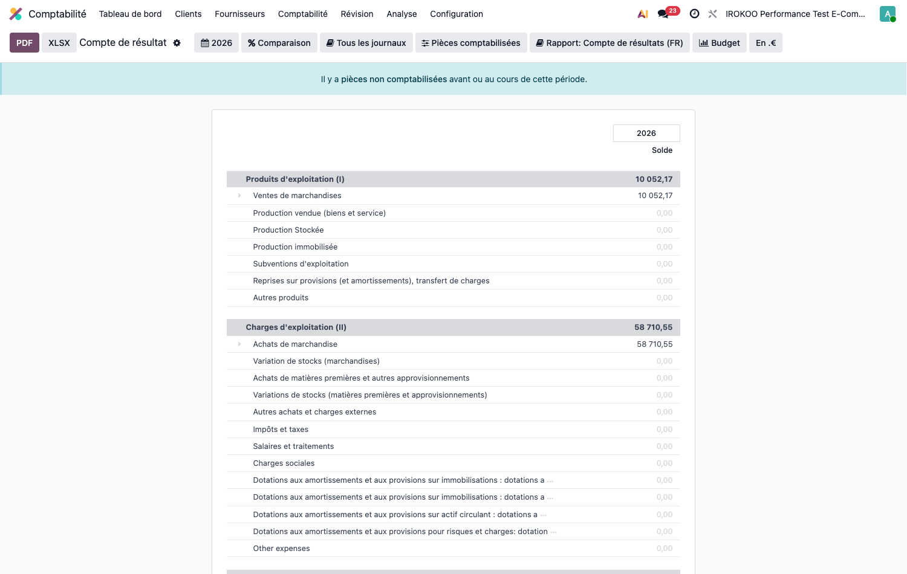
Task: Expand the Ventes de marchandises row
Action: tap(239, 196)
